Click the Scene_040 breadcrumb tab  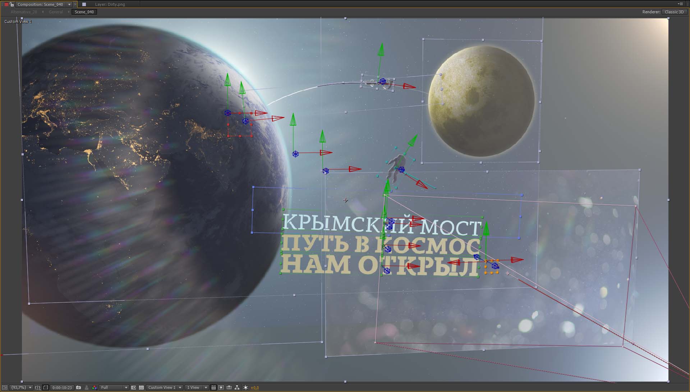coord(84,12)
